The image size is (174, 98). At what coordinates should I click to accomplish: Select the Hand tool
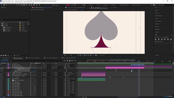click(x=4, y=5)
